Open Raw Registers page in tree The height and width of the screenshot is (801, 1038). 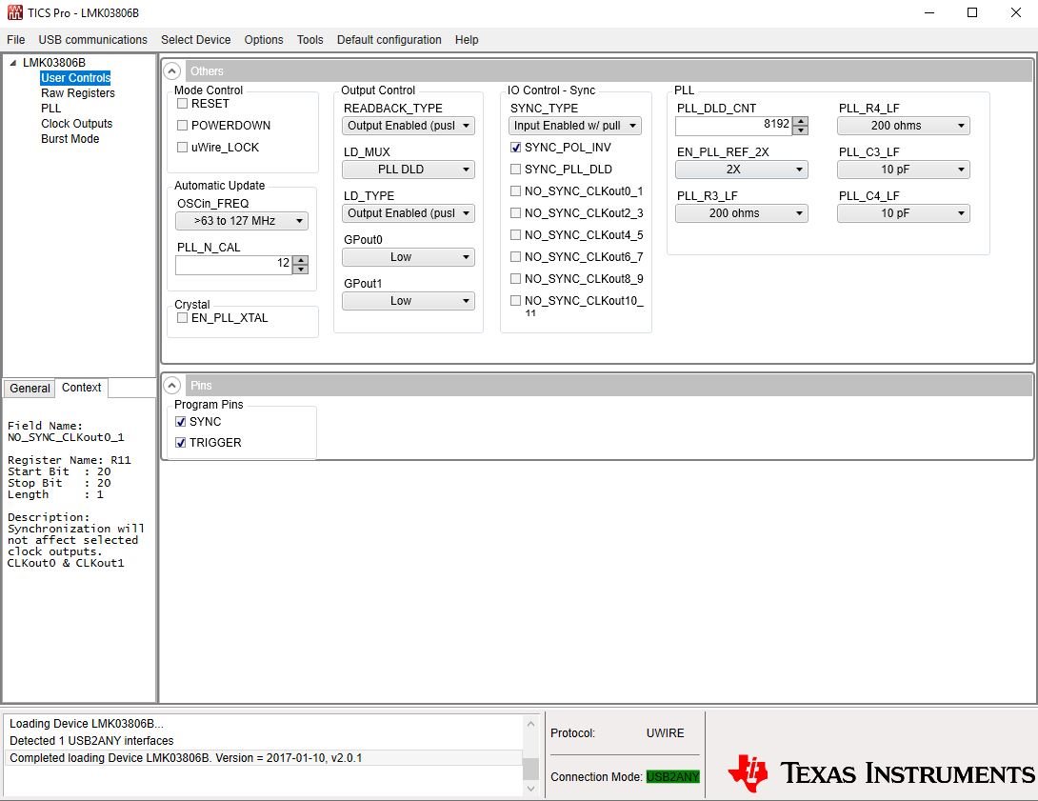coord(78,93)
